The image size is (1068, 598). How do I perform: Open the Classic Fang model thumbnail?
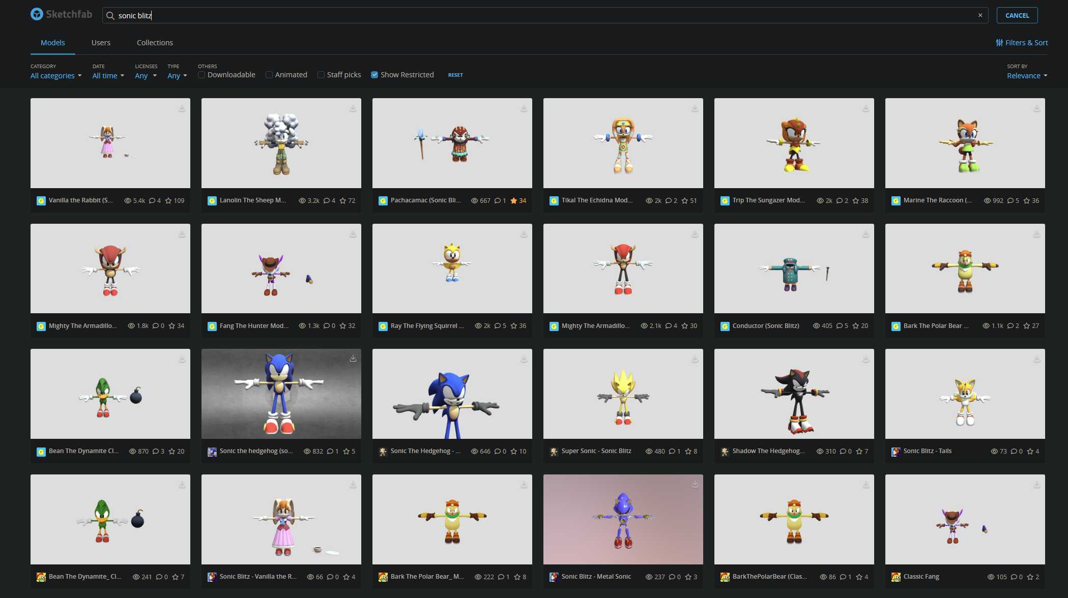coord(965,519)
